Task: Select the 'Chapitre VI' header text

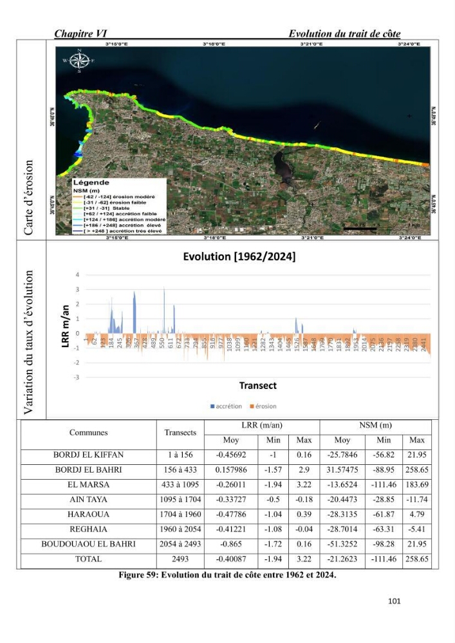Action: click(x=80, y=33)
